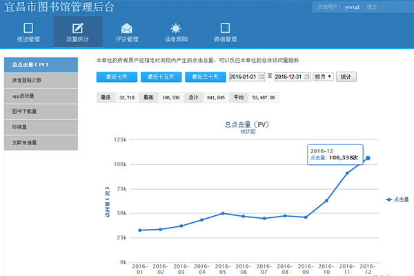414x276 pixels.
Task: Click the 最近七天 button
Action: tap(117, 77)
